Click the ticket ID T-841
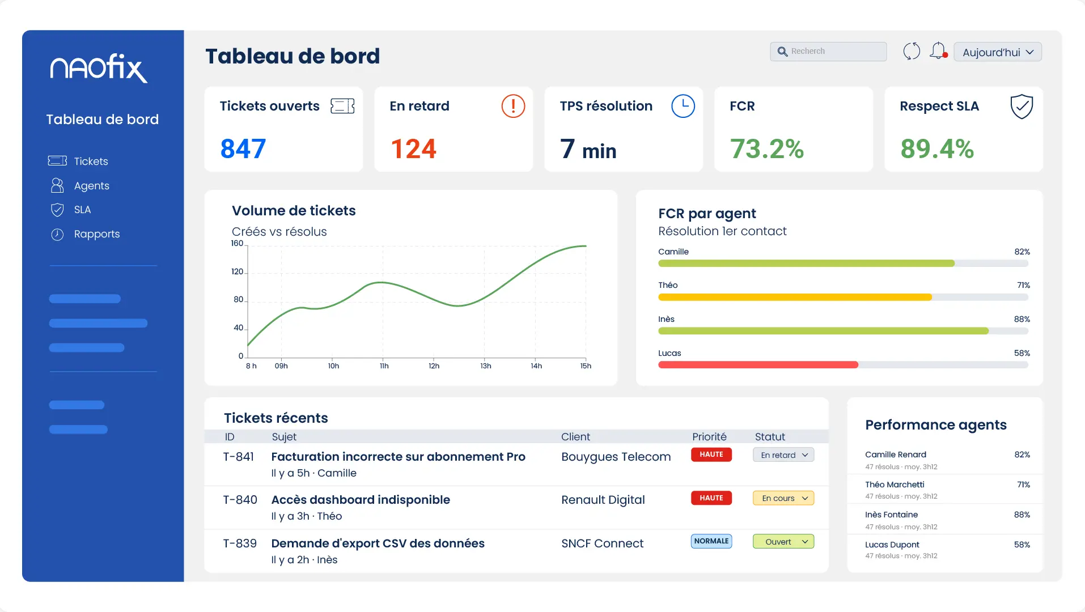 (239, 457)
